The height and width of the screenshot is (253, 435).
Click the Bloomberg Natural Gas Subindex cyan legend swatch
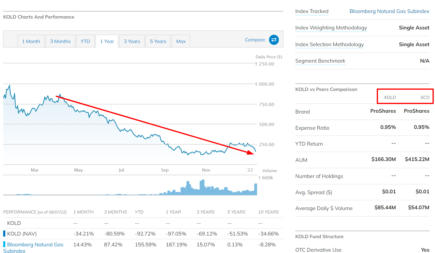pyautogui.click(x=4, y=244)
